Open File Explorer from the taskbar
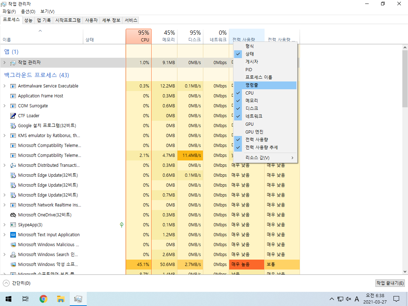The height and width of the screenshot is (306, 408). click(61, 299)
